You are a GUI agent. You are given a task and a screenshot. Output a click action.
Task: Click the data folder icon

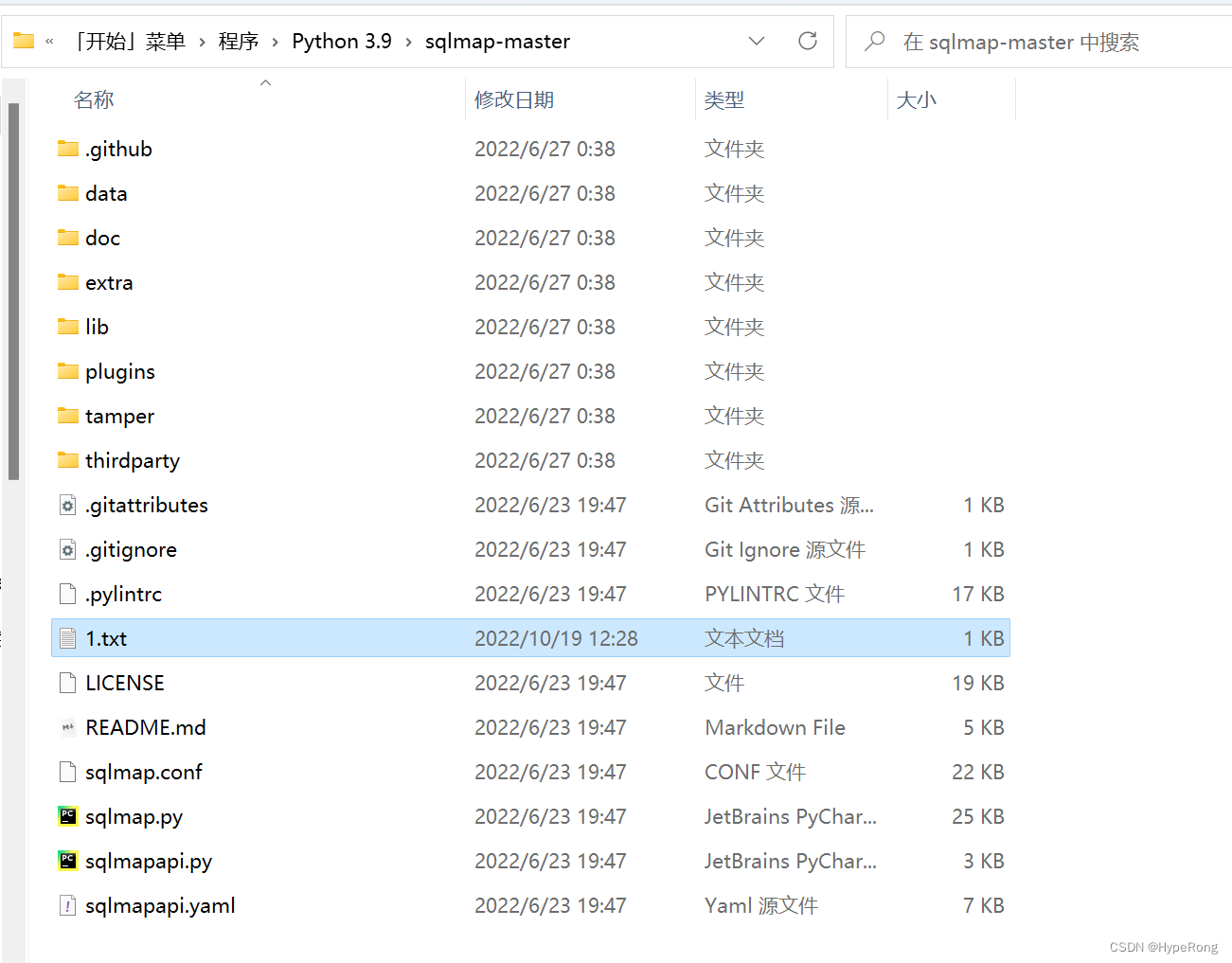[68, 193]
